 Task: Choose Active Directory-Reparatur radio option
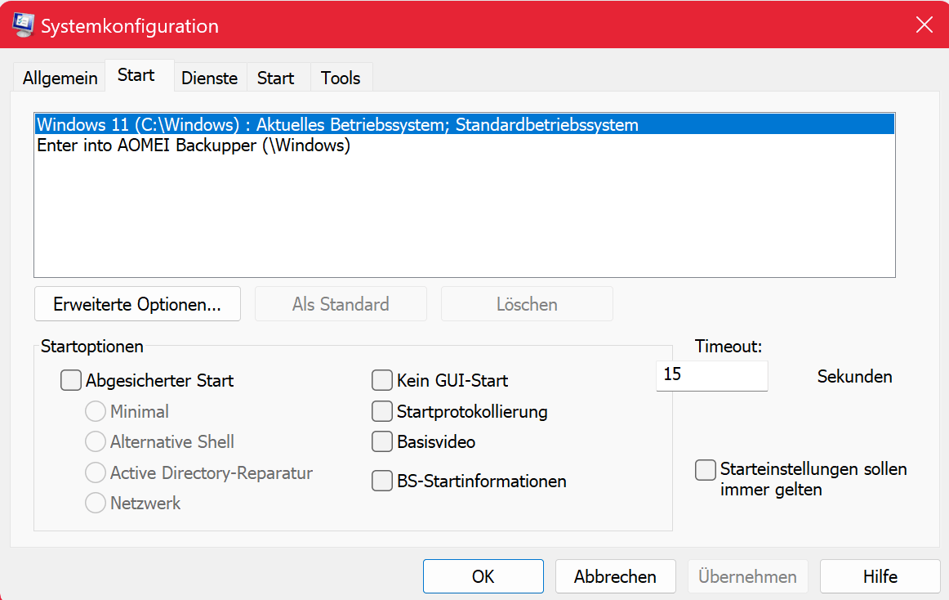95,472
